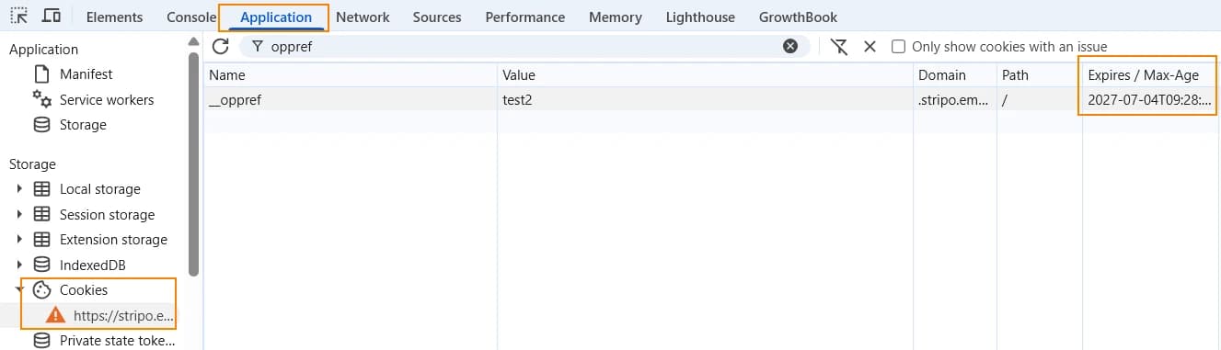Click the warning triangle beside the stripo URL
This screenshot has width=1221, height=350.
pos(55,315)
